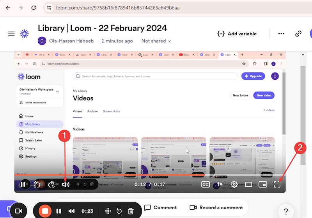312x218 pixels.
Task: Click Invite teammates in the sidebar
Action: (x=35, y=102)
